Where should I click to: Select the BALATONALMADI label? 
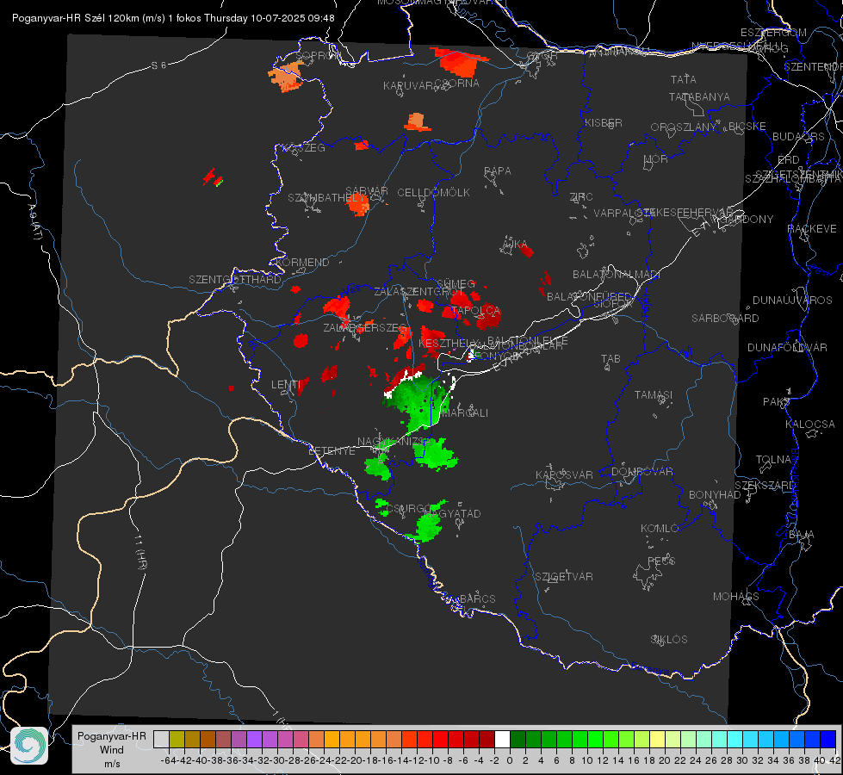pos(617,275)
